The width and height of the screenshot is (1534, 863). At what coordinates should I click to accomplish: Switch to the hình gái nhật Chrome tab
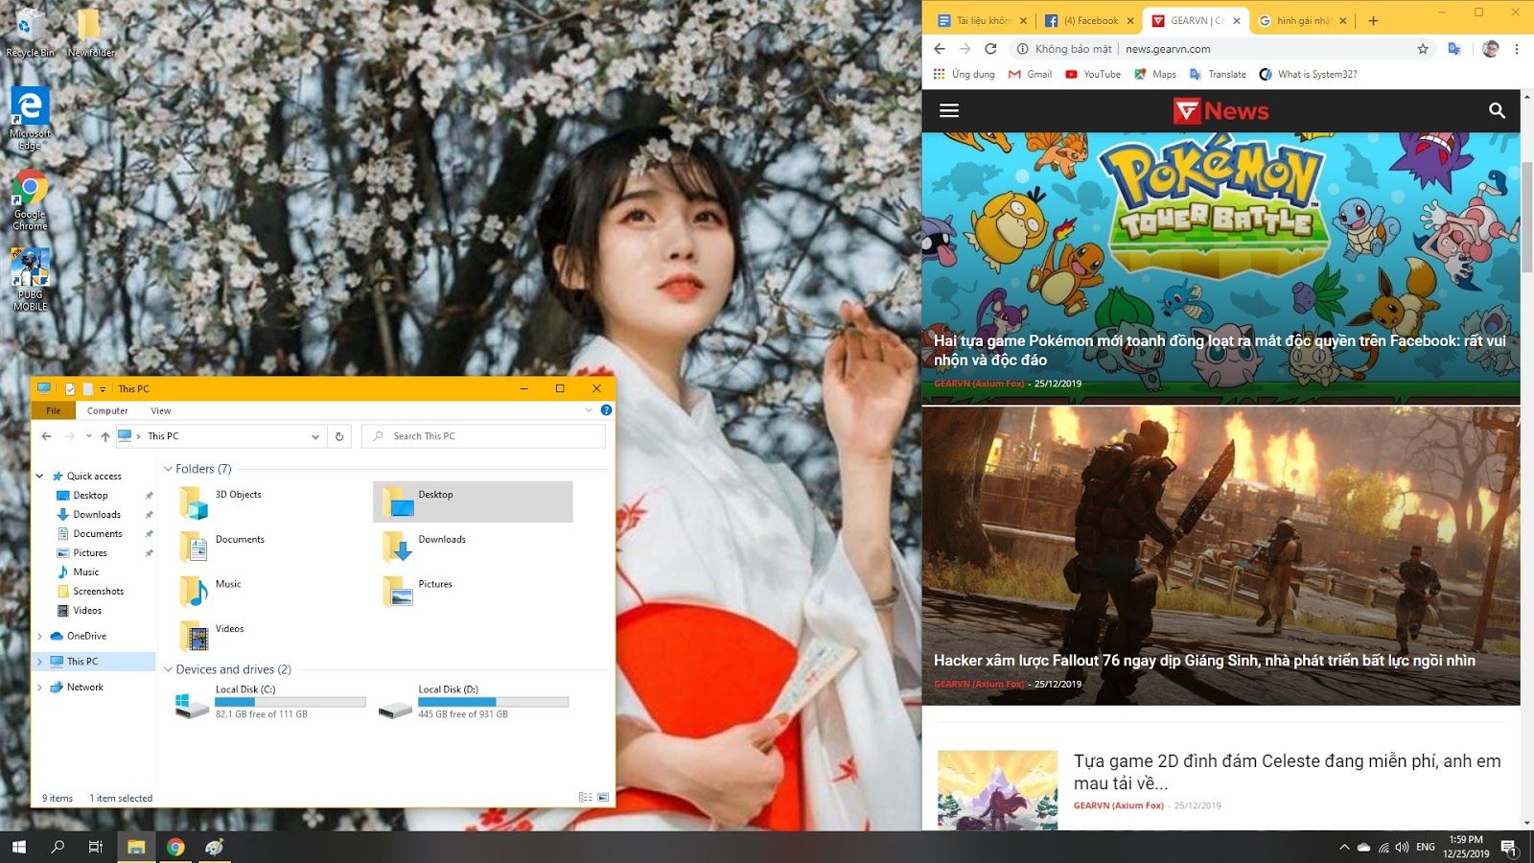(1302, 20)
